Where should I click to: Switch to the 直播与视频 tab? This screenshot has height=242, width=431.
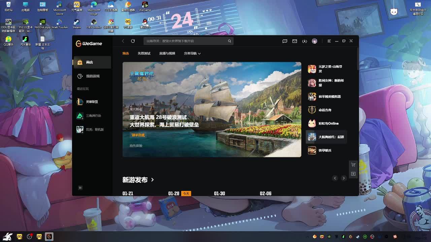[167, 53]
